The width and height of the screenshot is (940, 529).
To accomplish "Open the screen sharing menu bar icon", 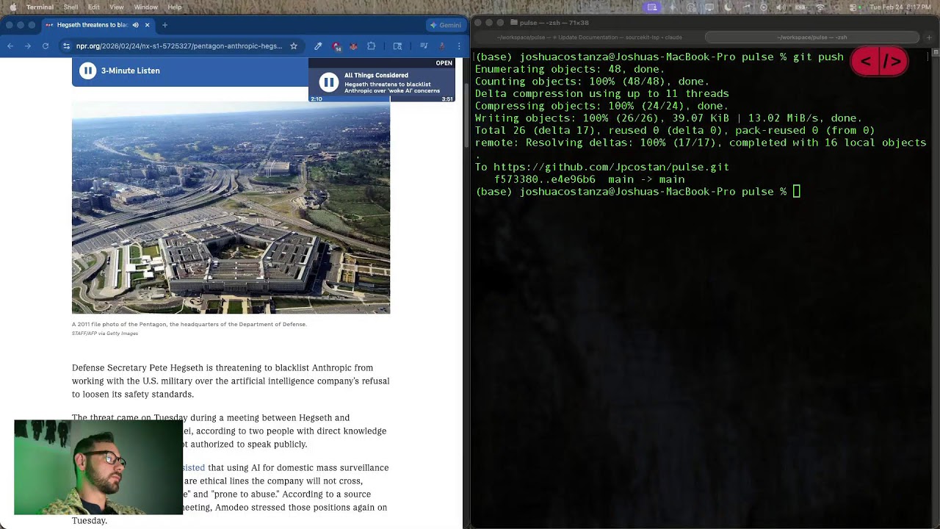I will tap(652, 7).
